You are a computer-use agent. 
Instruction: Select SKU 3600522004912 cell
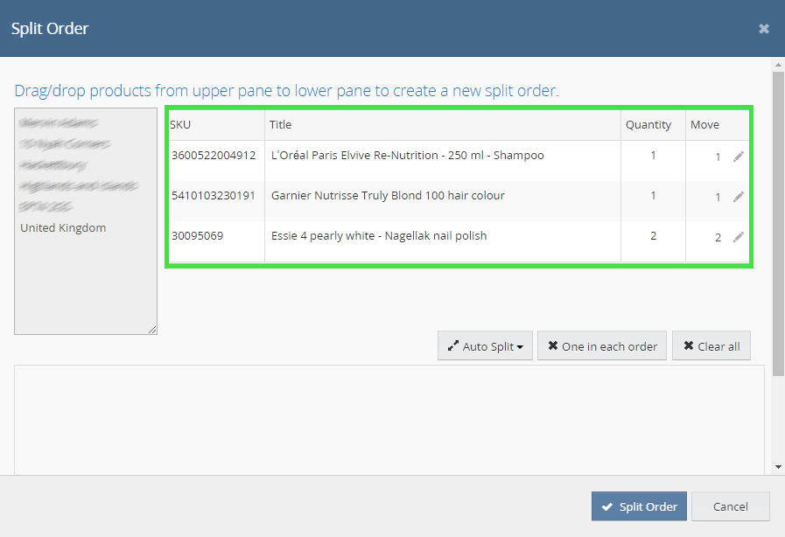click(214, 156)
